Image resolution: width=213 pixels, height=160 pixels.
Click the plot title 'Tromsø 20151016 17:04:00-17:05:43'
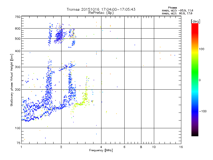[101, 9]
